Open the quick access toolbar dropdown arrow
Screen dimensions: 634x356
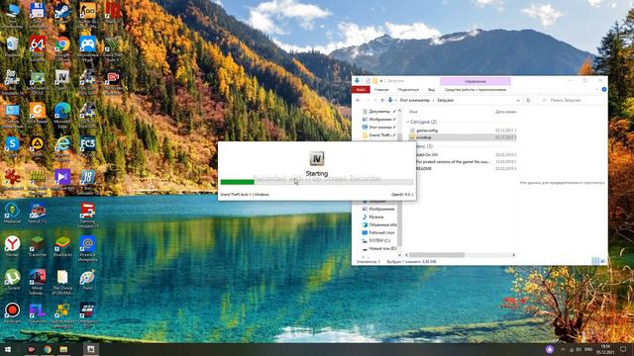381,81
